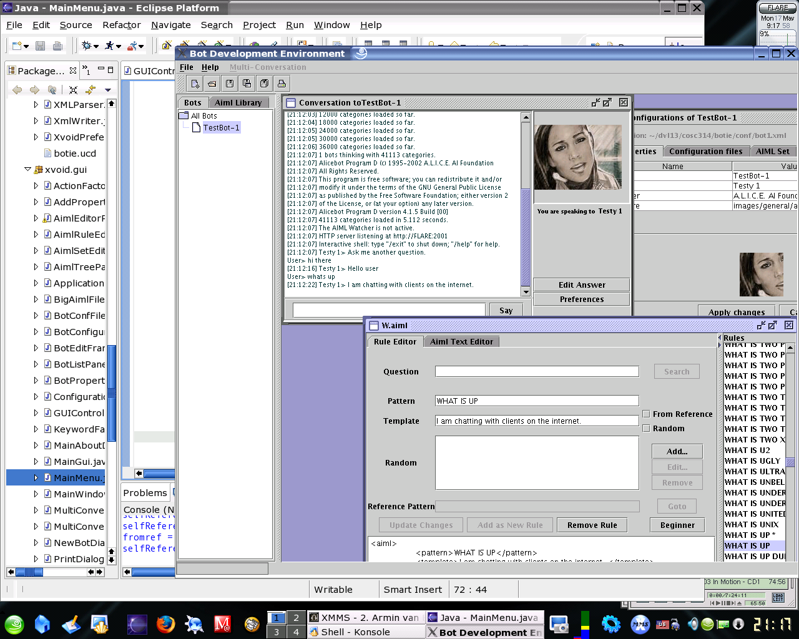The image size is (799, 639).
Task: Click the Gmail M taskbar icon
Action: (x=222, y=624)
